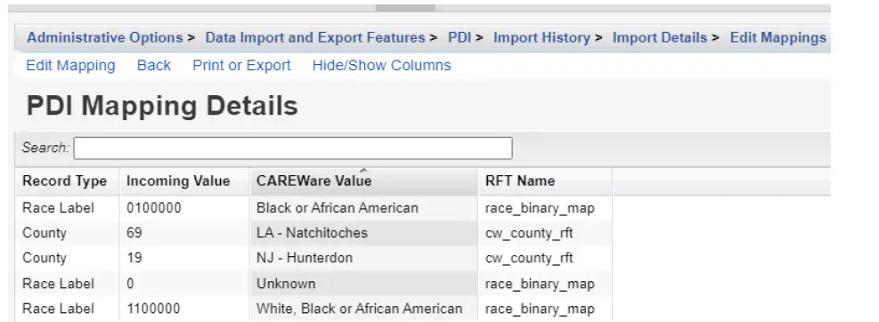Image resolution: width=879 pixels, height=322 pixels.
Task: Open Print or Export option
Action: (241, 66)
